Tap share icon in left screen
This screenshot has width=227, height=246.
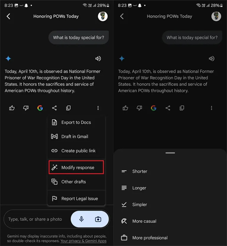(x=54, y=108)
